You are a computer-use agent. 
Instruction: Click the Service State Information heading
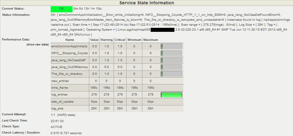146,3
